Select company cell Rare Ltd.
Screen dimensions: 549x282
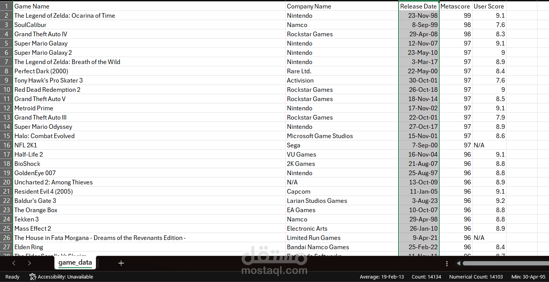[x=342, y=71]
